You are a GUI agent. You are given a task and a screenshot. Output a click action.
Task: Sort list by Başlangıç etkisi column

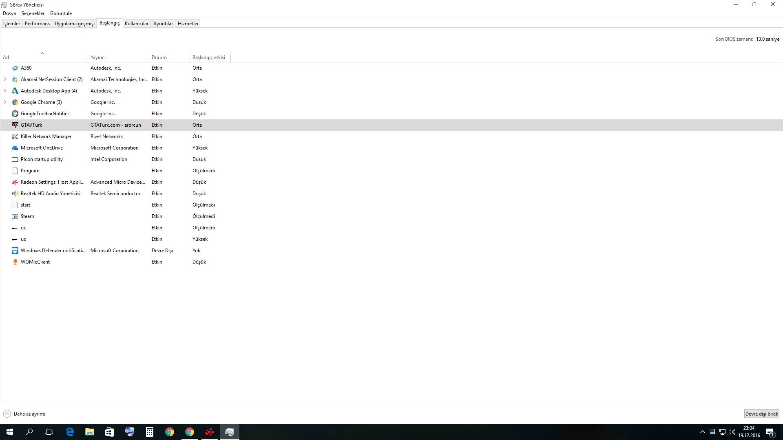tap(209, 57)
